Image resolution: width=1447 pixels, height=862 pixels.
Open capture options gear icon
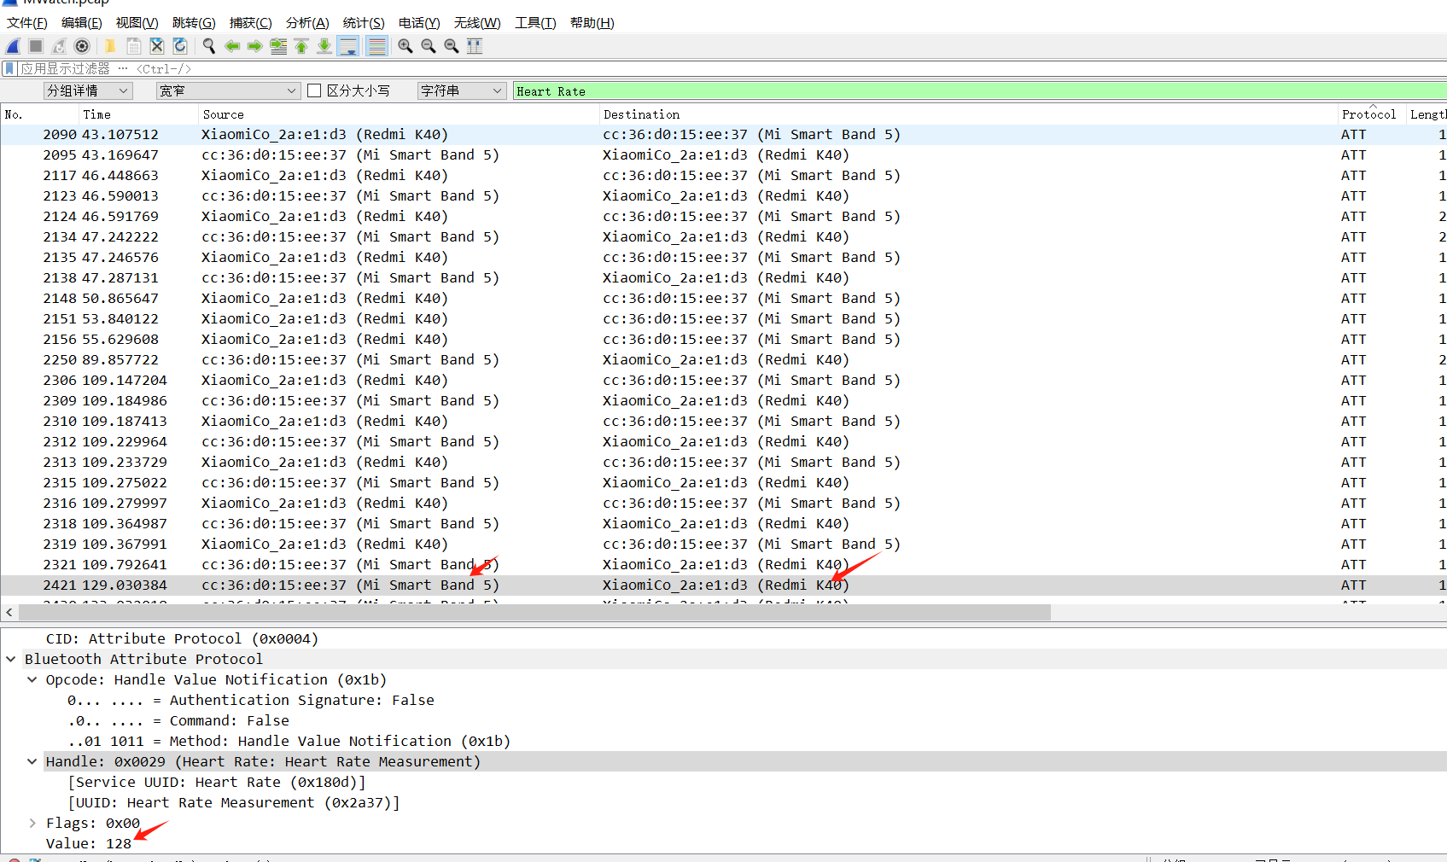[x=82, y=46]
